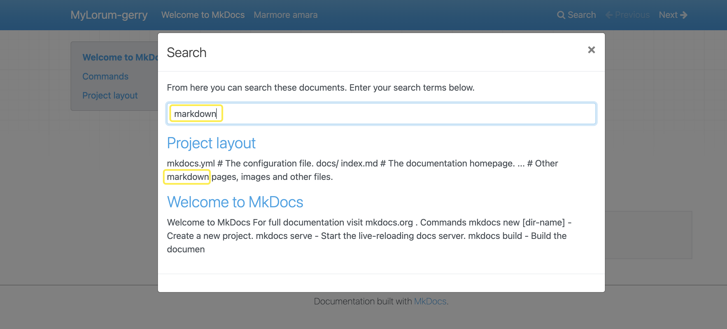Open the Project layout search result
The height and width of the screenshot is (329, 727).
click(211, 143)
